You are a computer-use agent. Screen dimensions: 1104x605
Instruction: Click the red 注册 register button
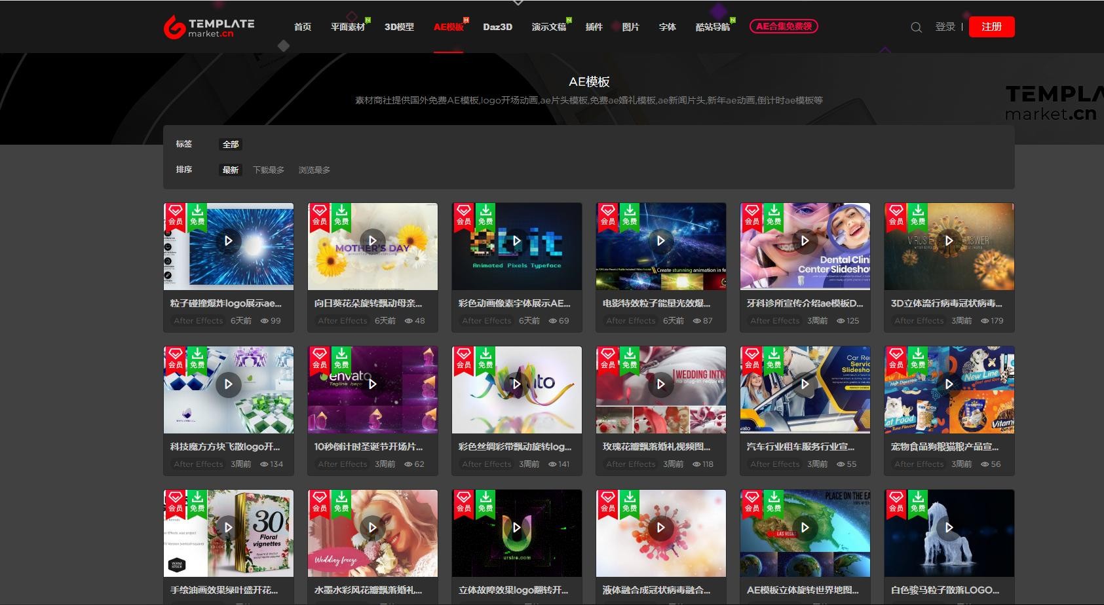pos(991,27)
